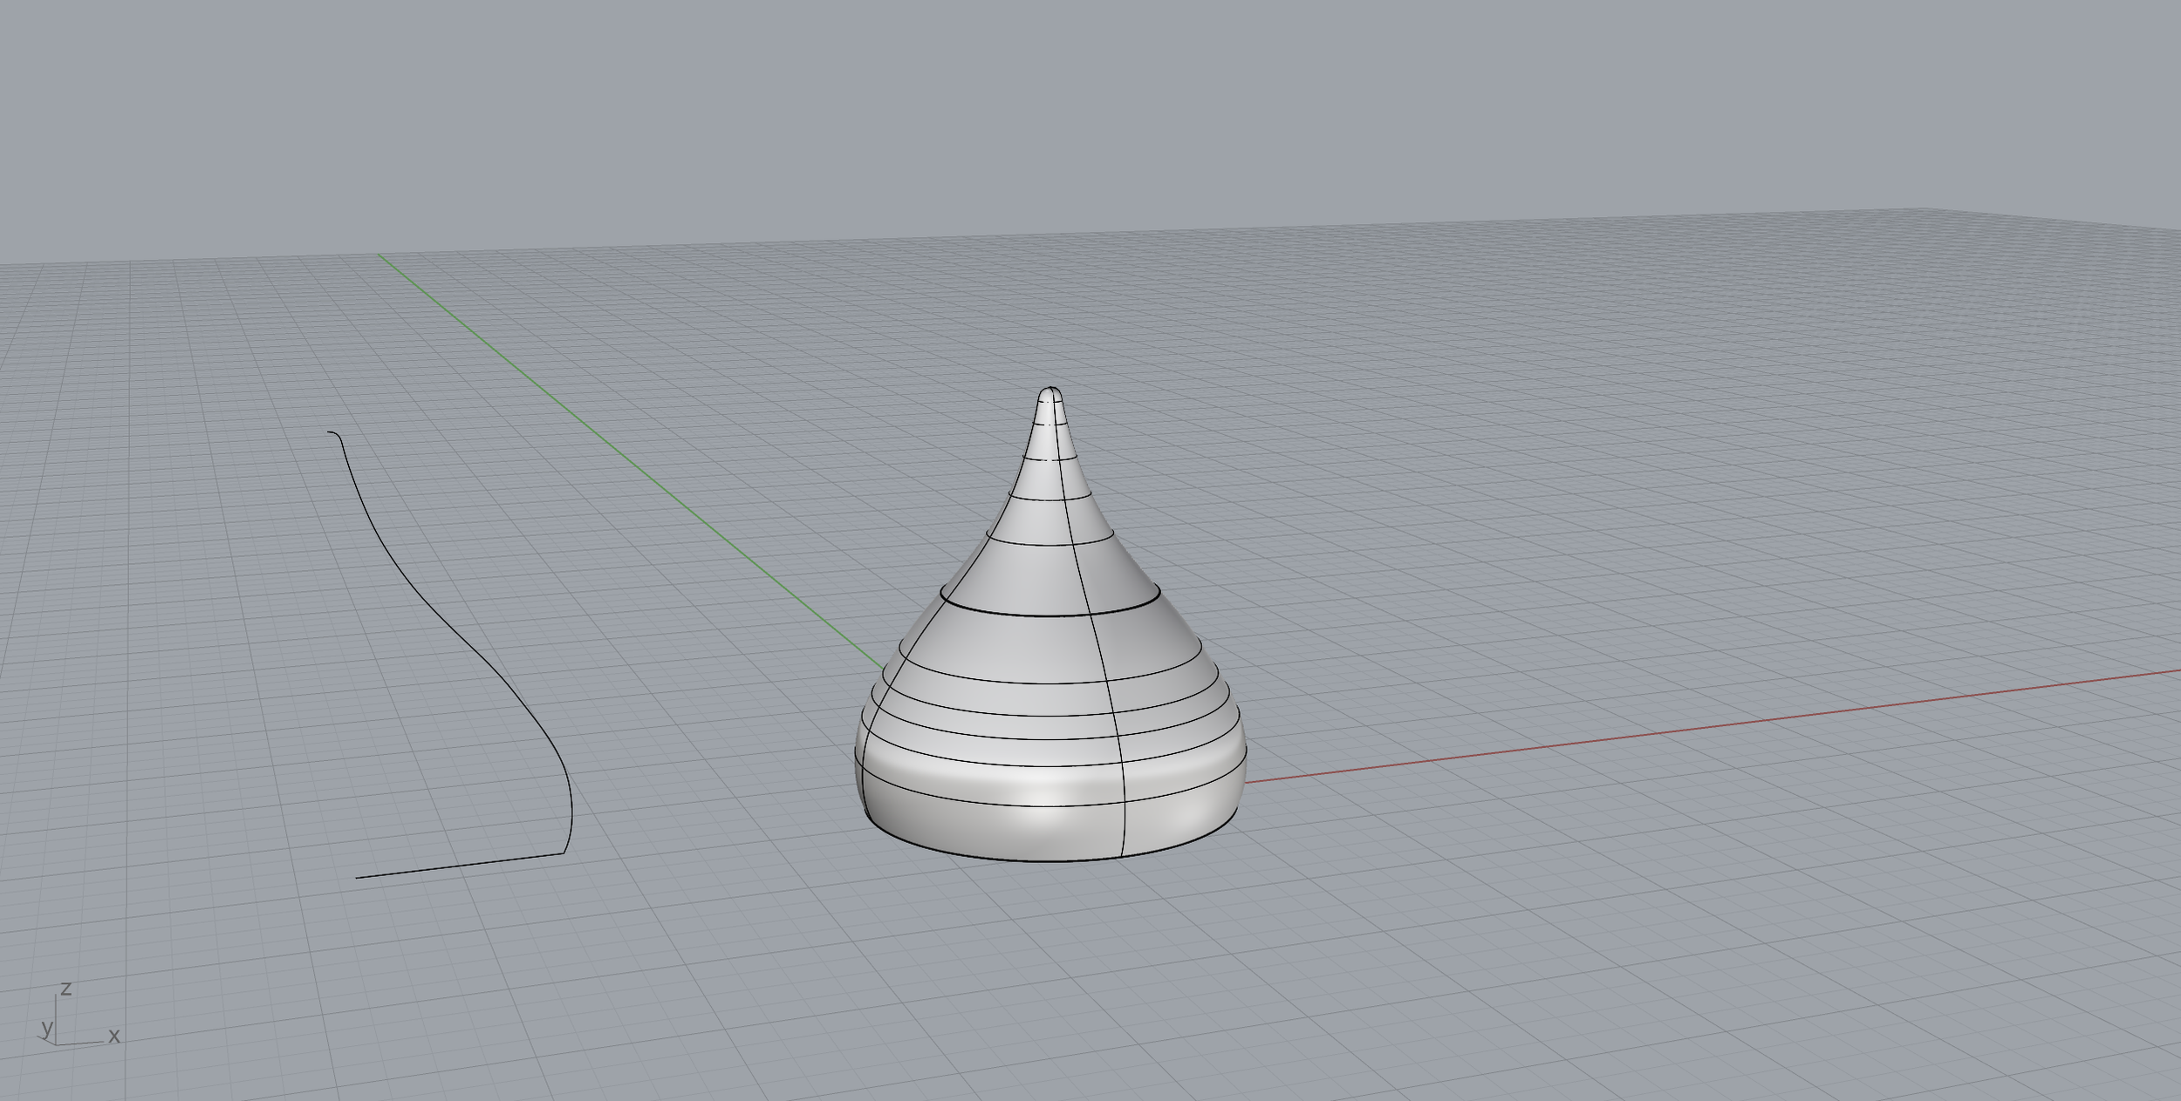Click the y label of world axis icon

[46, 1027]
